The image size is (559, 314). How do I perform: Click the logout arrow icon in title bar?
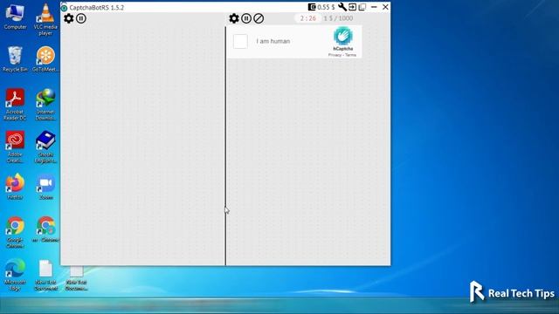click(x=352, y=7)
